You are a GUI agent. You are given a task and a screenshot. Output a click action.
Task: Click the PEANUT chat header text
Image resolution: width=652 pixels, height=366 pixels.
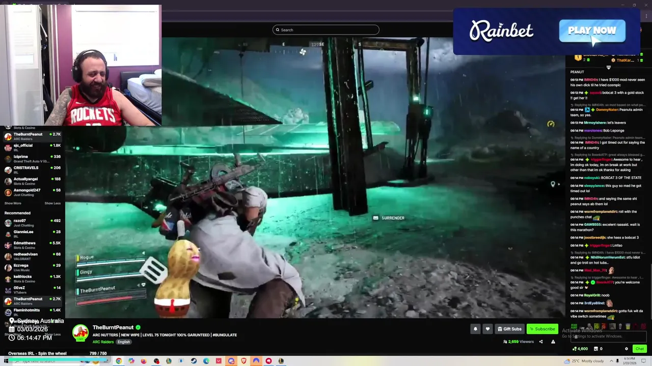pos(577,72)
